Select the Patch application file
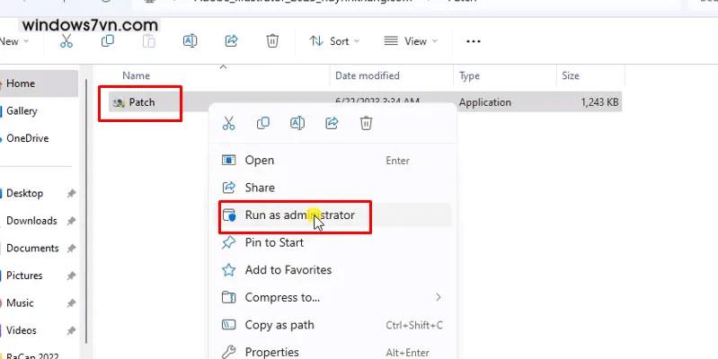Screen dimensions: 718x359 [x=141, y=103]
